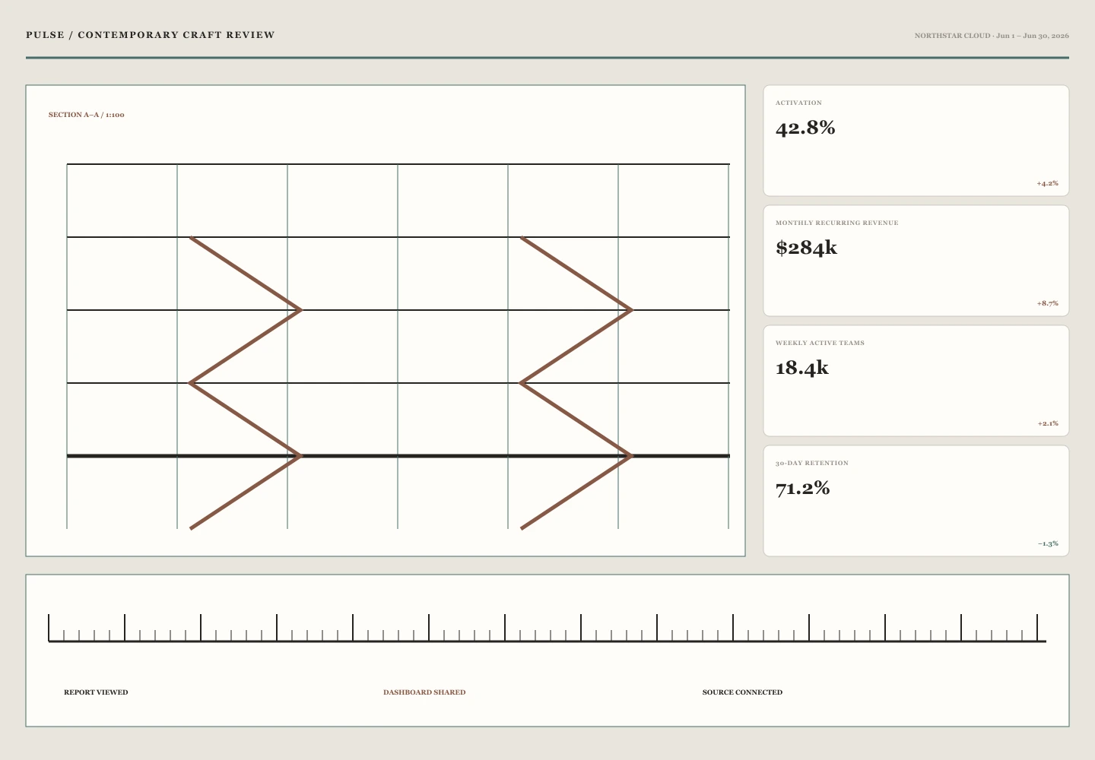Open the Activation 42.8% card
The width and height of the screenshot is (1095, 760).
(916, 141)
